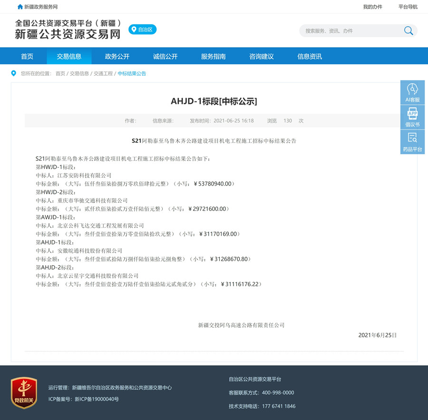
Task: Click 江苏安防科技有限公司 winner name
Action: (x=84, y=175)
